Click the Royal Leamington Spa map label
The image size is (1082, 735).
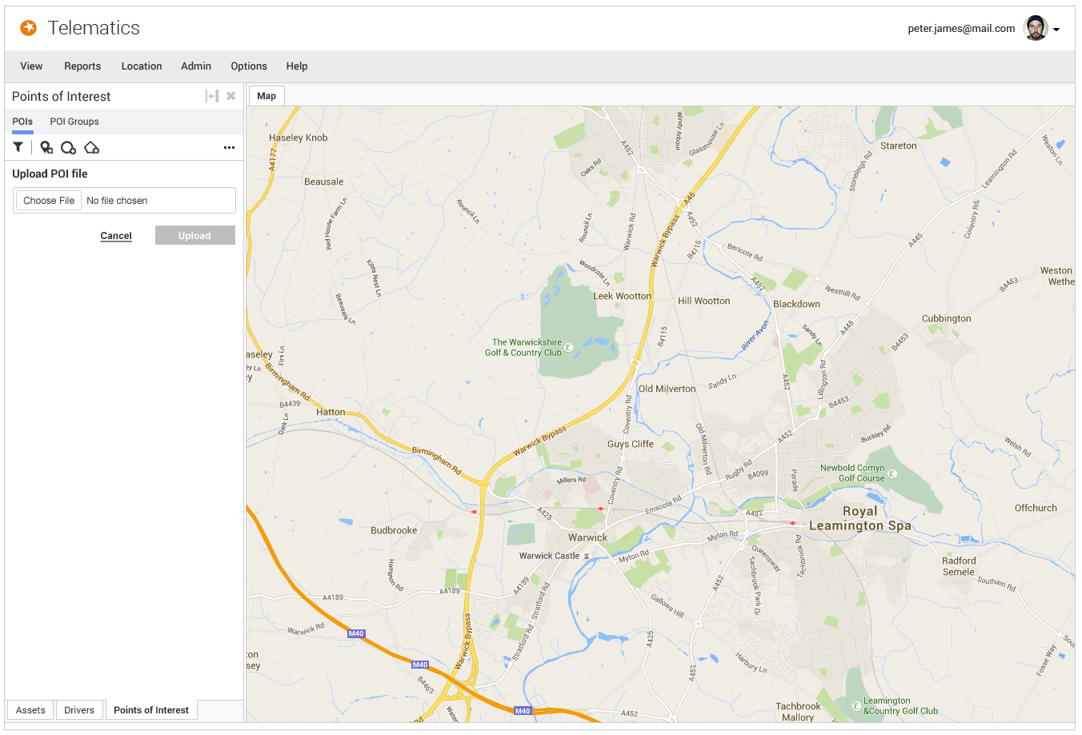pyautogui.click(x=860, y=518)
